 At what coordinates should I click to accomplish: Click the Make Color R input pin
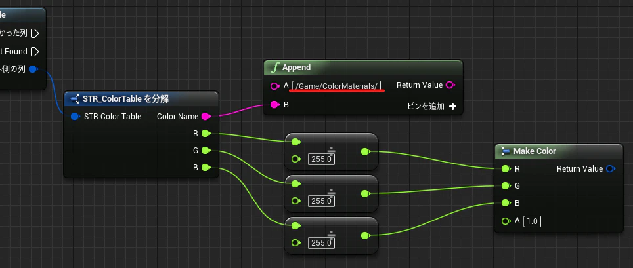click(x=506, y=169)
